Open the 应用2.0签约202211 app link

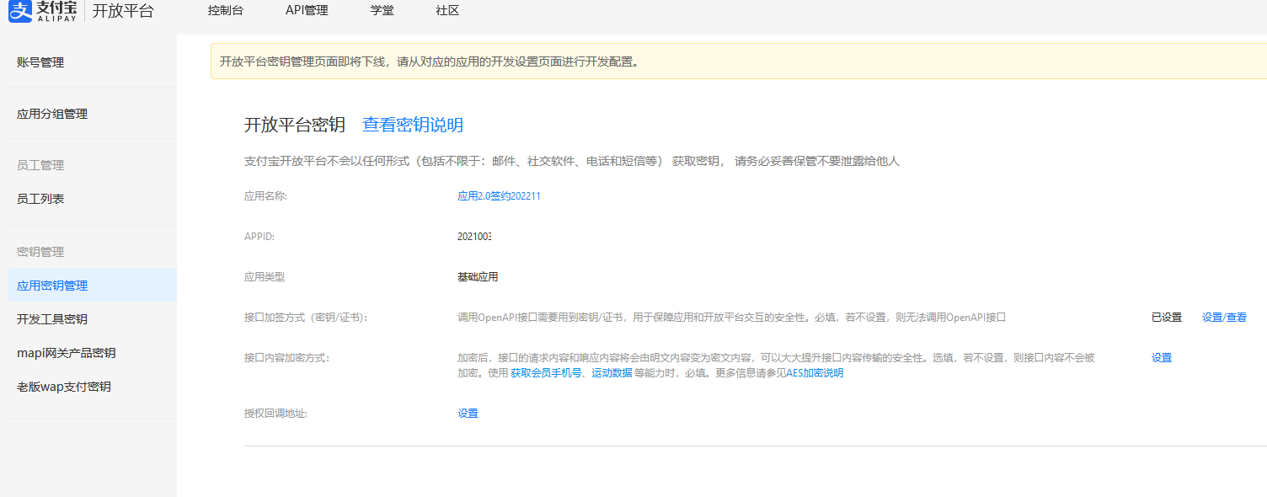[499, 196]
